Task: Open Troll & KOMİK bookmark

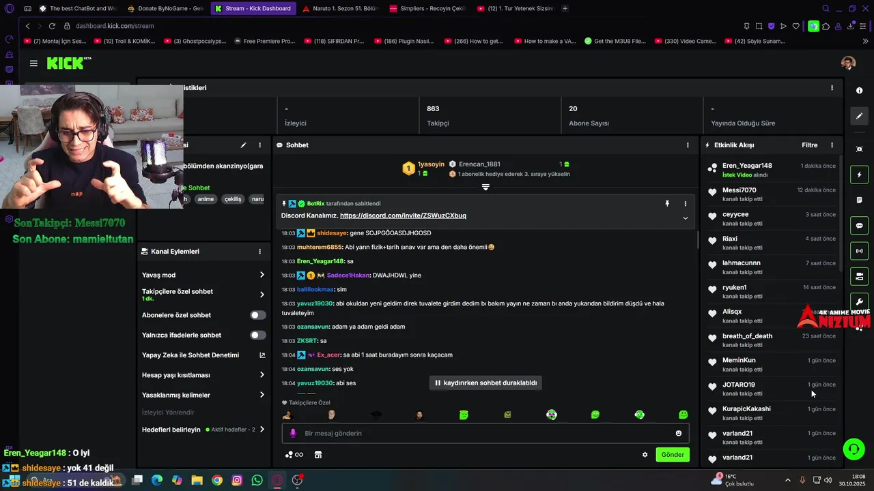Action: [x=124, y=41]
